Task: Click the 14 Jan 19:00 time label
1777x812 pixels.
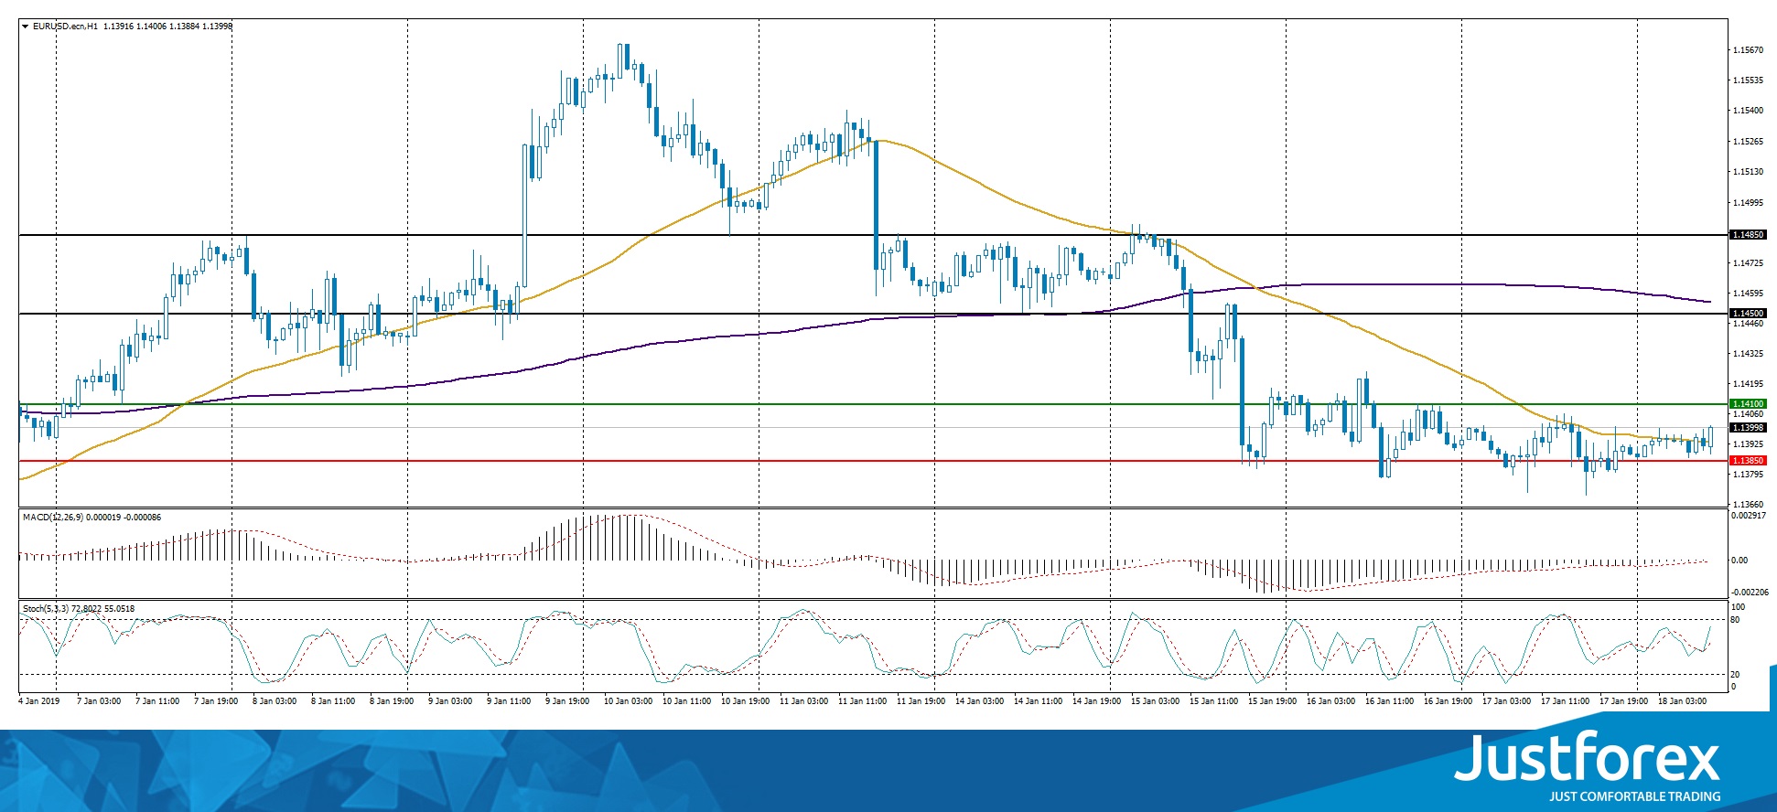Action: (x=1096, y=701)
